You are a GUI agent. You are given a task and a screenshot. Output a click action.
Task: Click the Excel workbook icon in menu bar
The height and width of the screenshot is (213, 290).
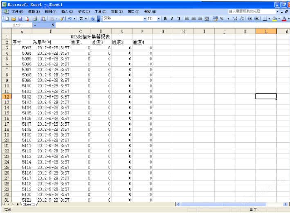tap(6, 11)
